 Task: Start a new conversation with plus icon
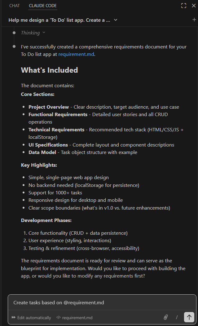point(194,20)
